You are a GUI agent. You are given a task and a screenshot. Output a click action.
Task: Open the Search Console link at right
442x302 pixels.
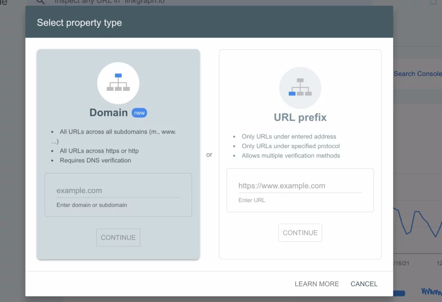point(417,74)
